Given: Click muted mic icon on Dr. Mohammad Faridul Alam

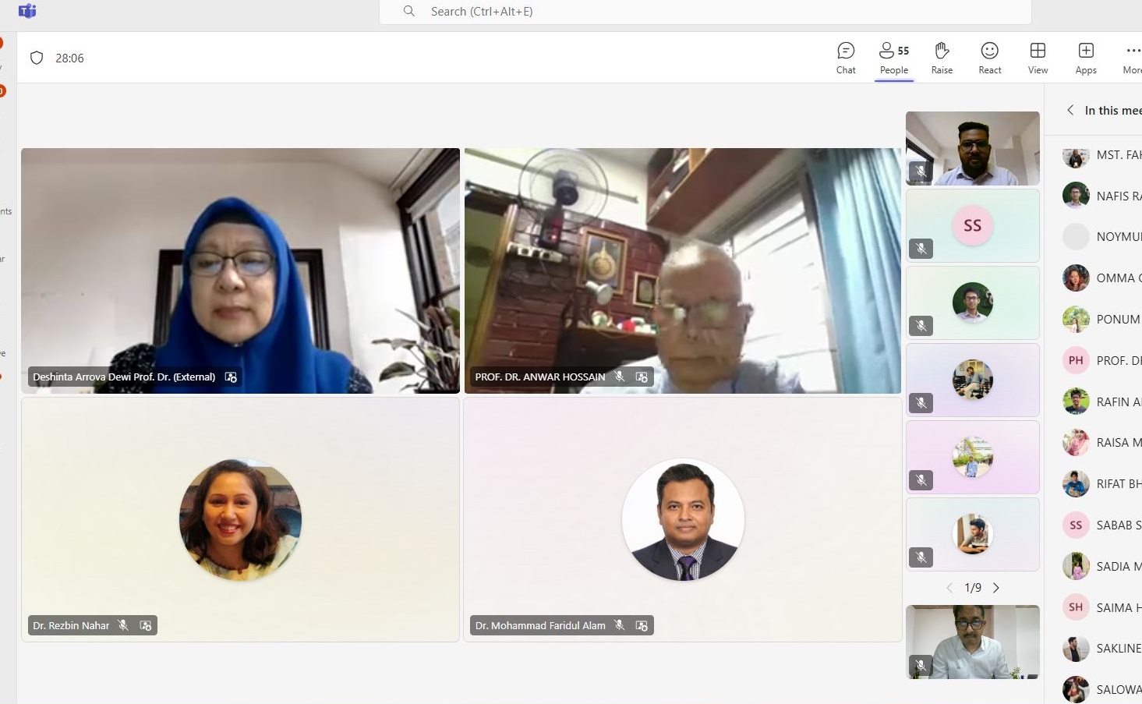Looking at the screenshot, I should pyautogui.click(x=620, y=625).
